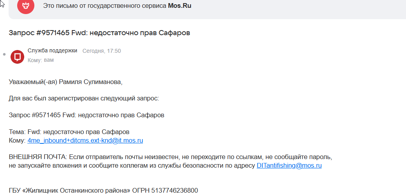The height and width of the screenshot is (195, 406).
Task: Click the line Для вас был зарегистрирован
Action: (84, 99)
